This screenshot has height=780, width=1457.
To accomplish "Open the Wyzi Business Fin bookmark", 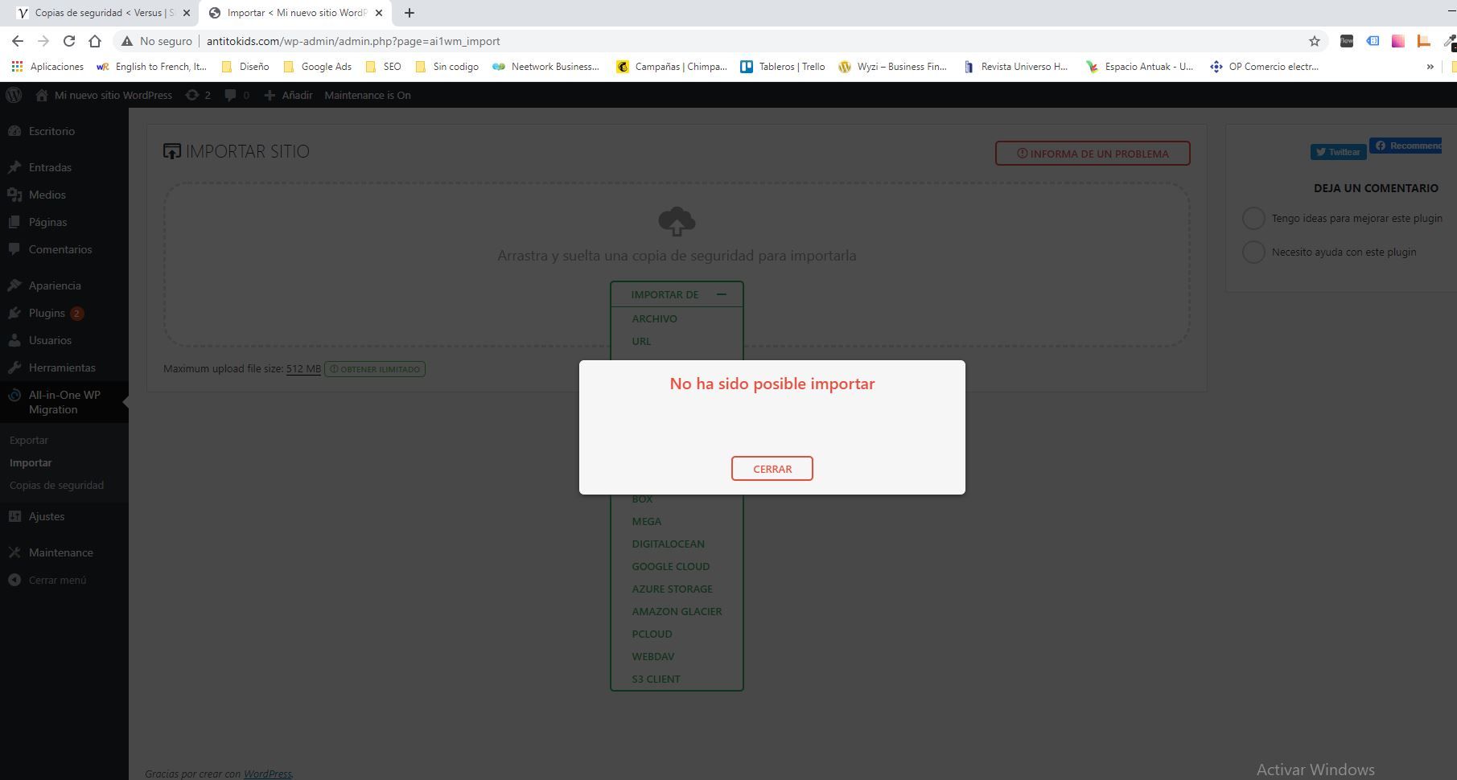I will click(x=893, y=67).
